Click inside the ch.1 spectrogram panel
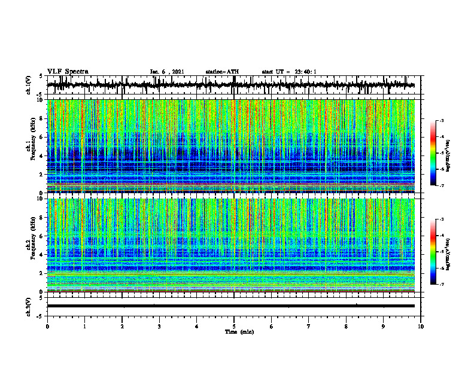This screenshot has height=366, width=474. (230, 146)
